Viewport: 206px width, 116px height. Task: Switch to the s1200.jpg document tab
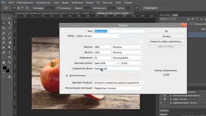point(113,13)
